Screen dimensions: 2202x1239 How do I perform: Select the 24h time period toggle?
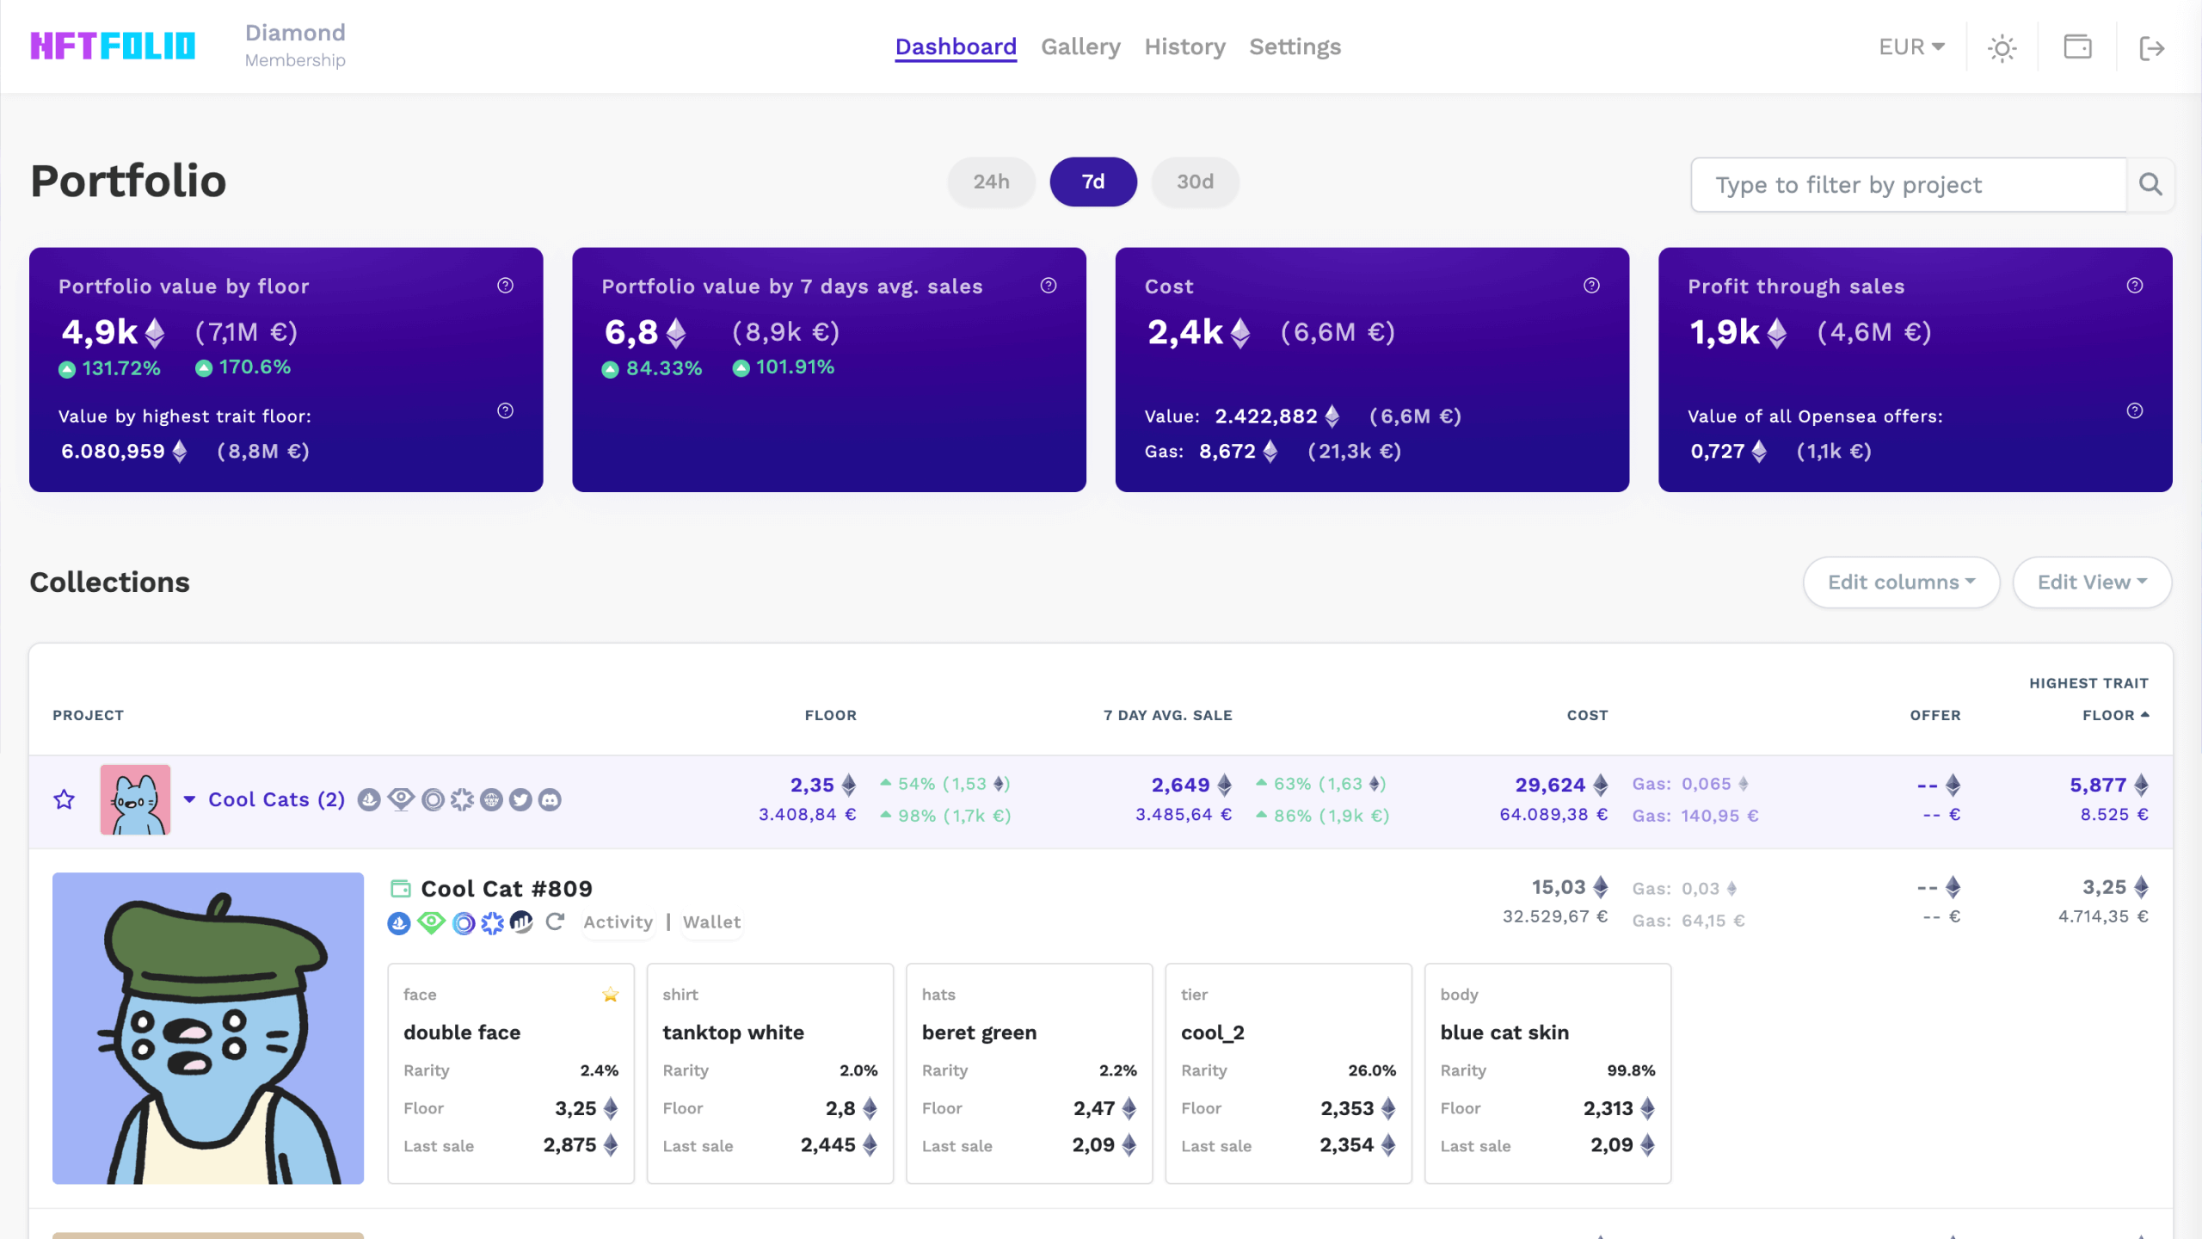tap(991, 182)
